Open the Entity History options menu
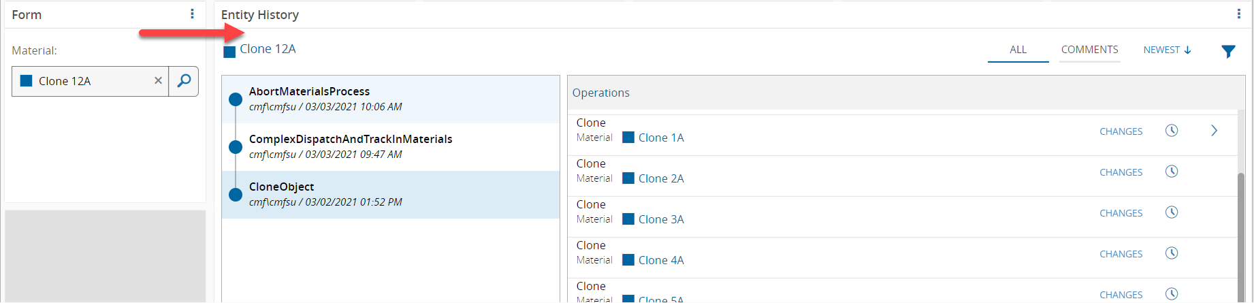This screenshot has width=1254, height=303. point(1238,14)
